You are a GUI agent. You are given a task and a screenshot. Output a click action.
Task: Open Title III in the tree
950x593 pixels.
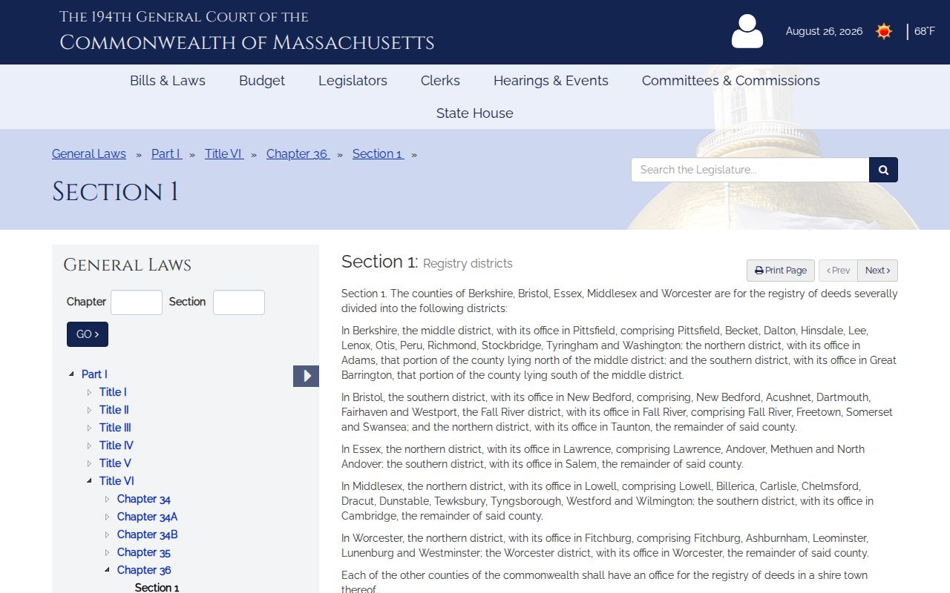(115, 428)
